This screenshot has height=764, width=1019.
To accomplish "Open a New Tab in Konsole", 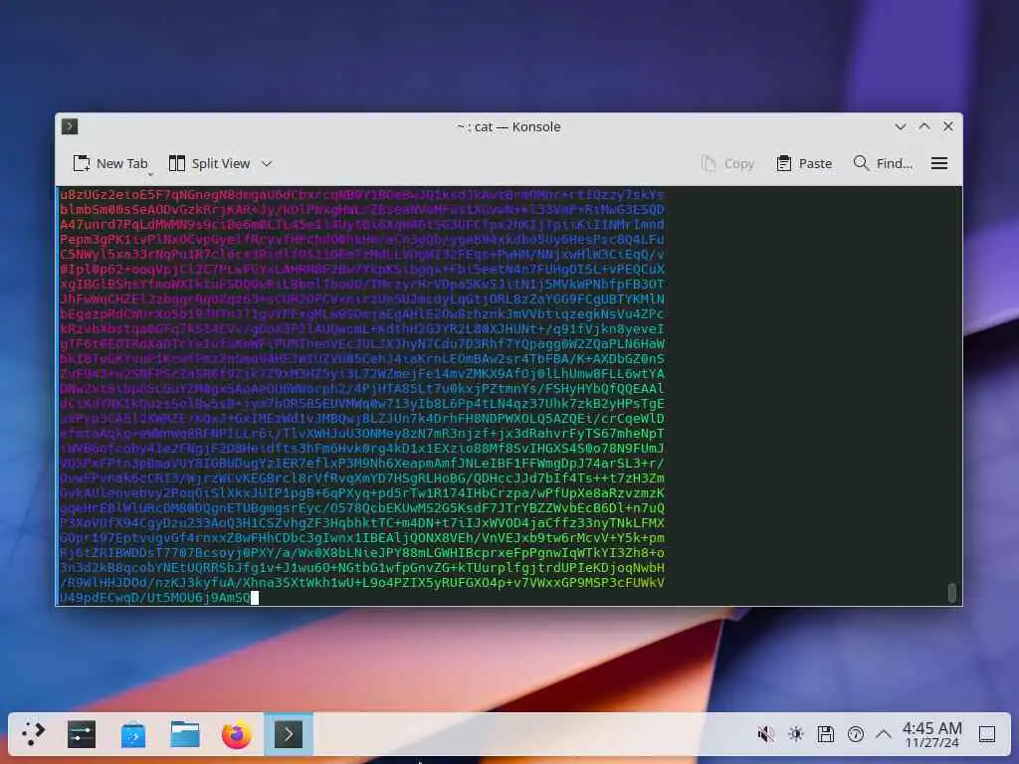I will coord(110,164).
